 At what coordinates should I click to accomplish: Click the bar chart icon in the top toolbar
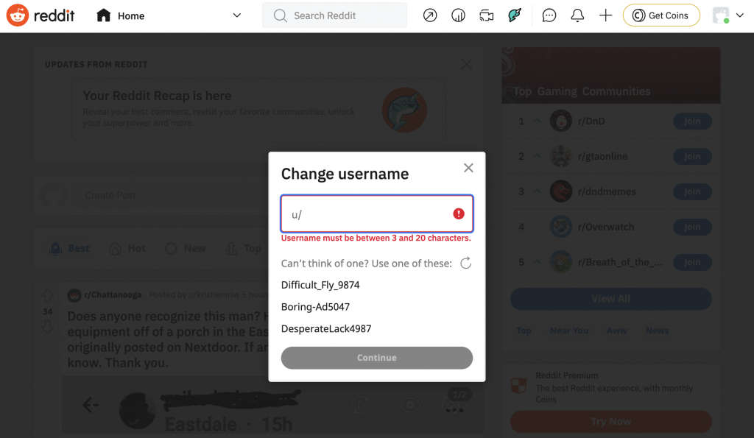[458, 15]
